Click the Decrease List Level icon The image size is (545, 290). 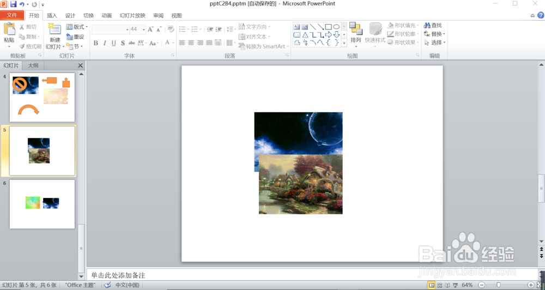[x=210, y=29]
